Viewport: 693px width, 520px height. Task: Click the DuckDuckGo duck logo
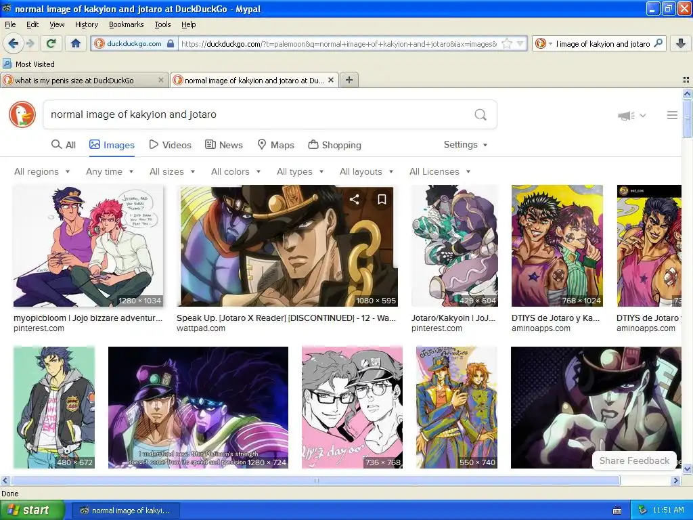22,114
